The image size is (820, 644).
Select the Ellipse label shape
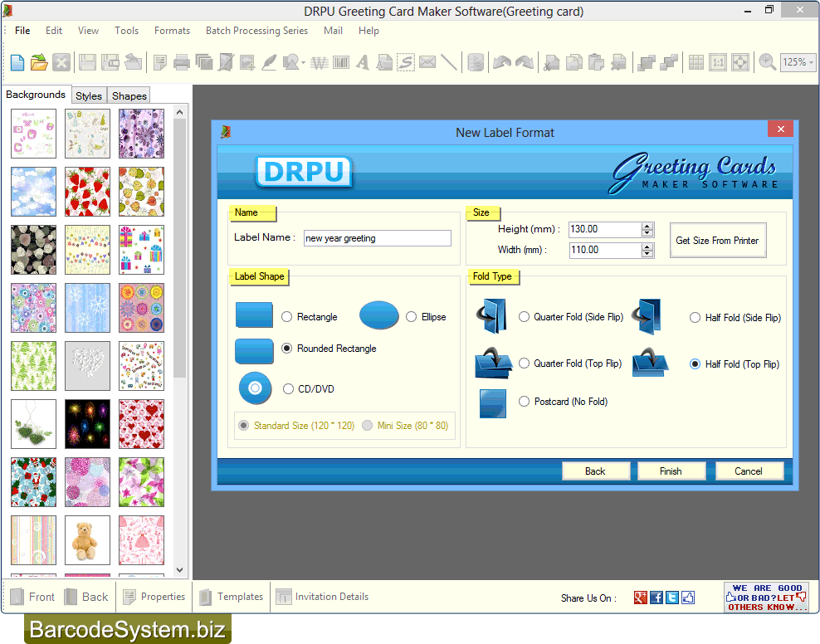click(411, 317)
